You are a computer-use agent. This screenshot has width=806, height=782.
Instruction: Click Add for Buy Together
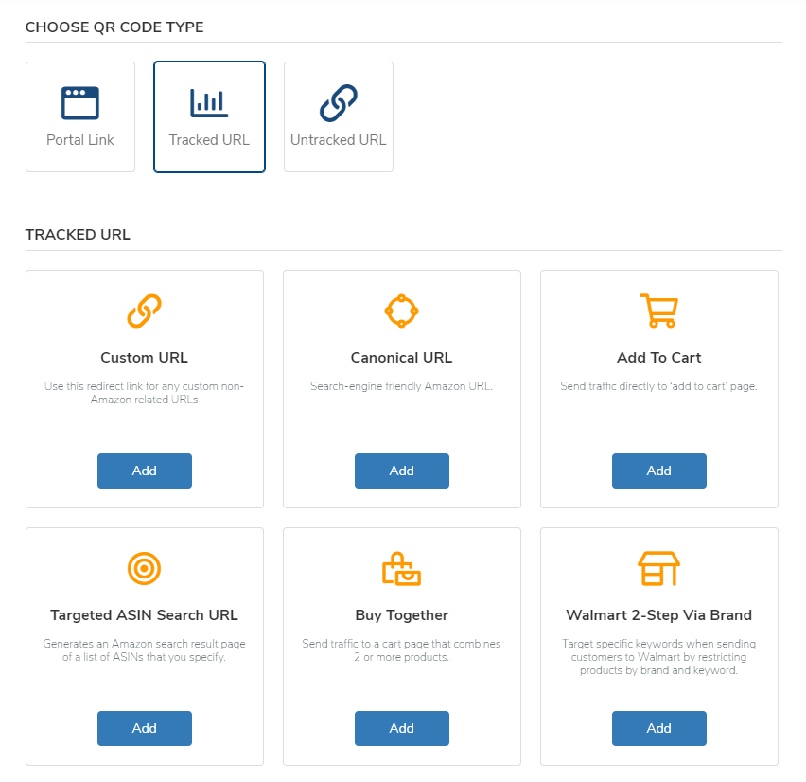point(401,728)
